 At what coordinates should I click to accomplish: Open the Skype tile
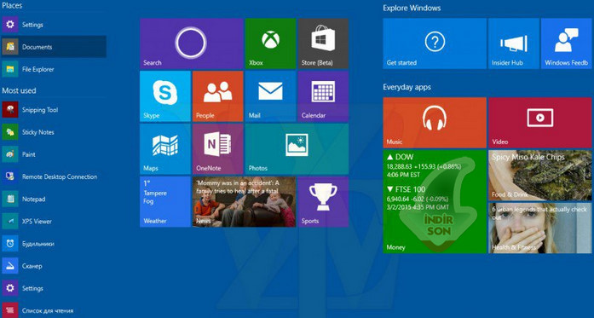(x=165, y=96)
